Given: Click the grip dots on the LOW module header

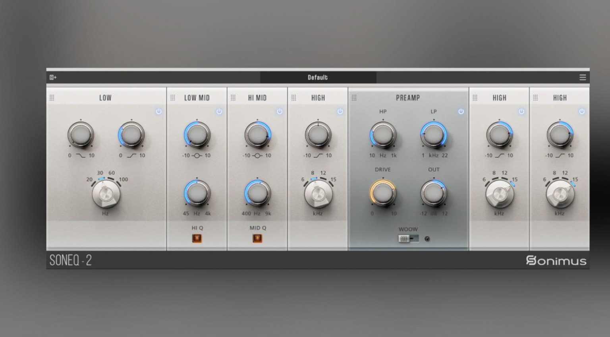Looking at the screenshot, I should pyautogui.click(x=52, y=97).
